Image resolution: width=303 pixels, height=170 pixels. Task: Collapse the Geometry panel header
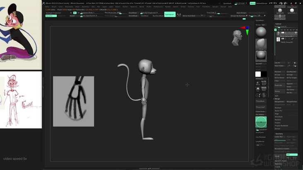click(279, 134)
